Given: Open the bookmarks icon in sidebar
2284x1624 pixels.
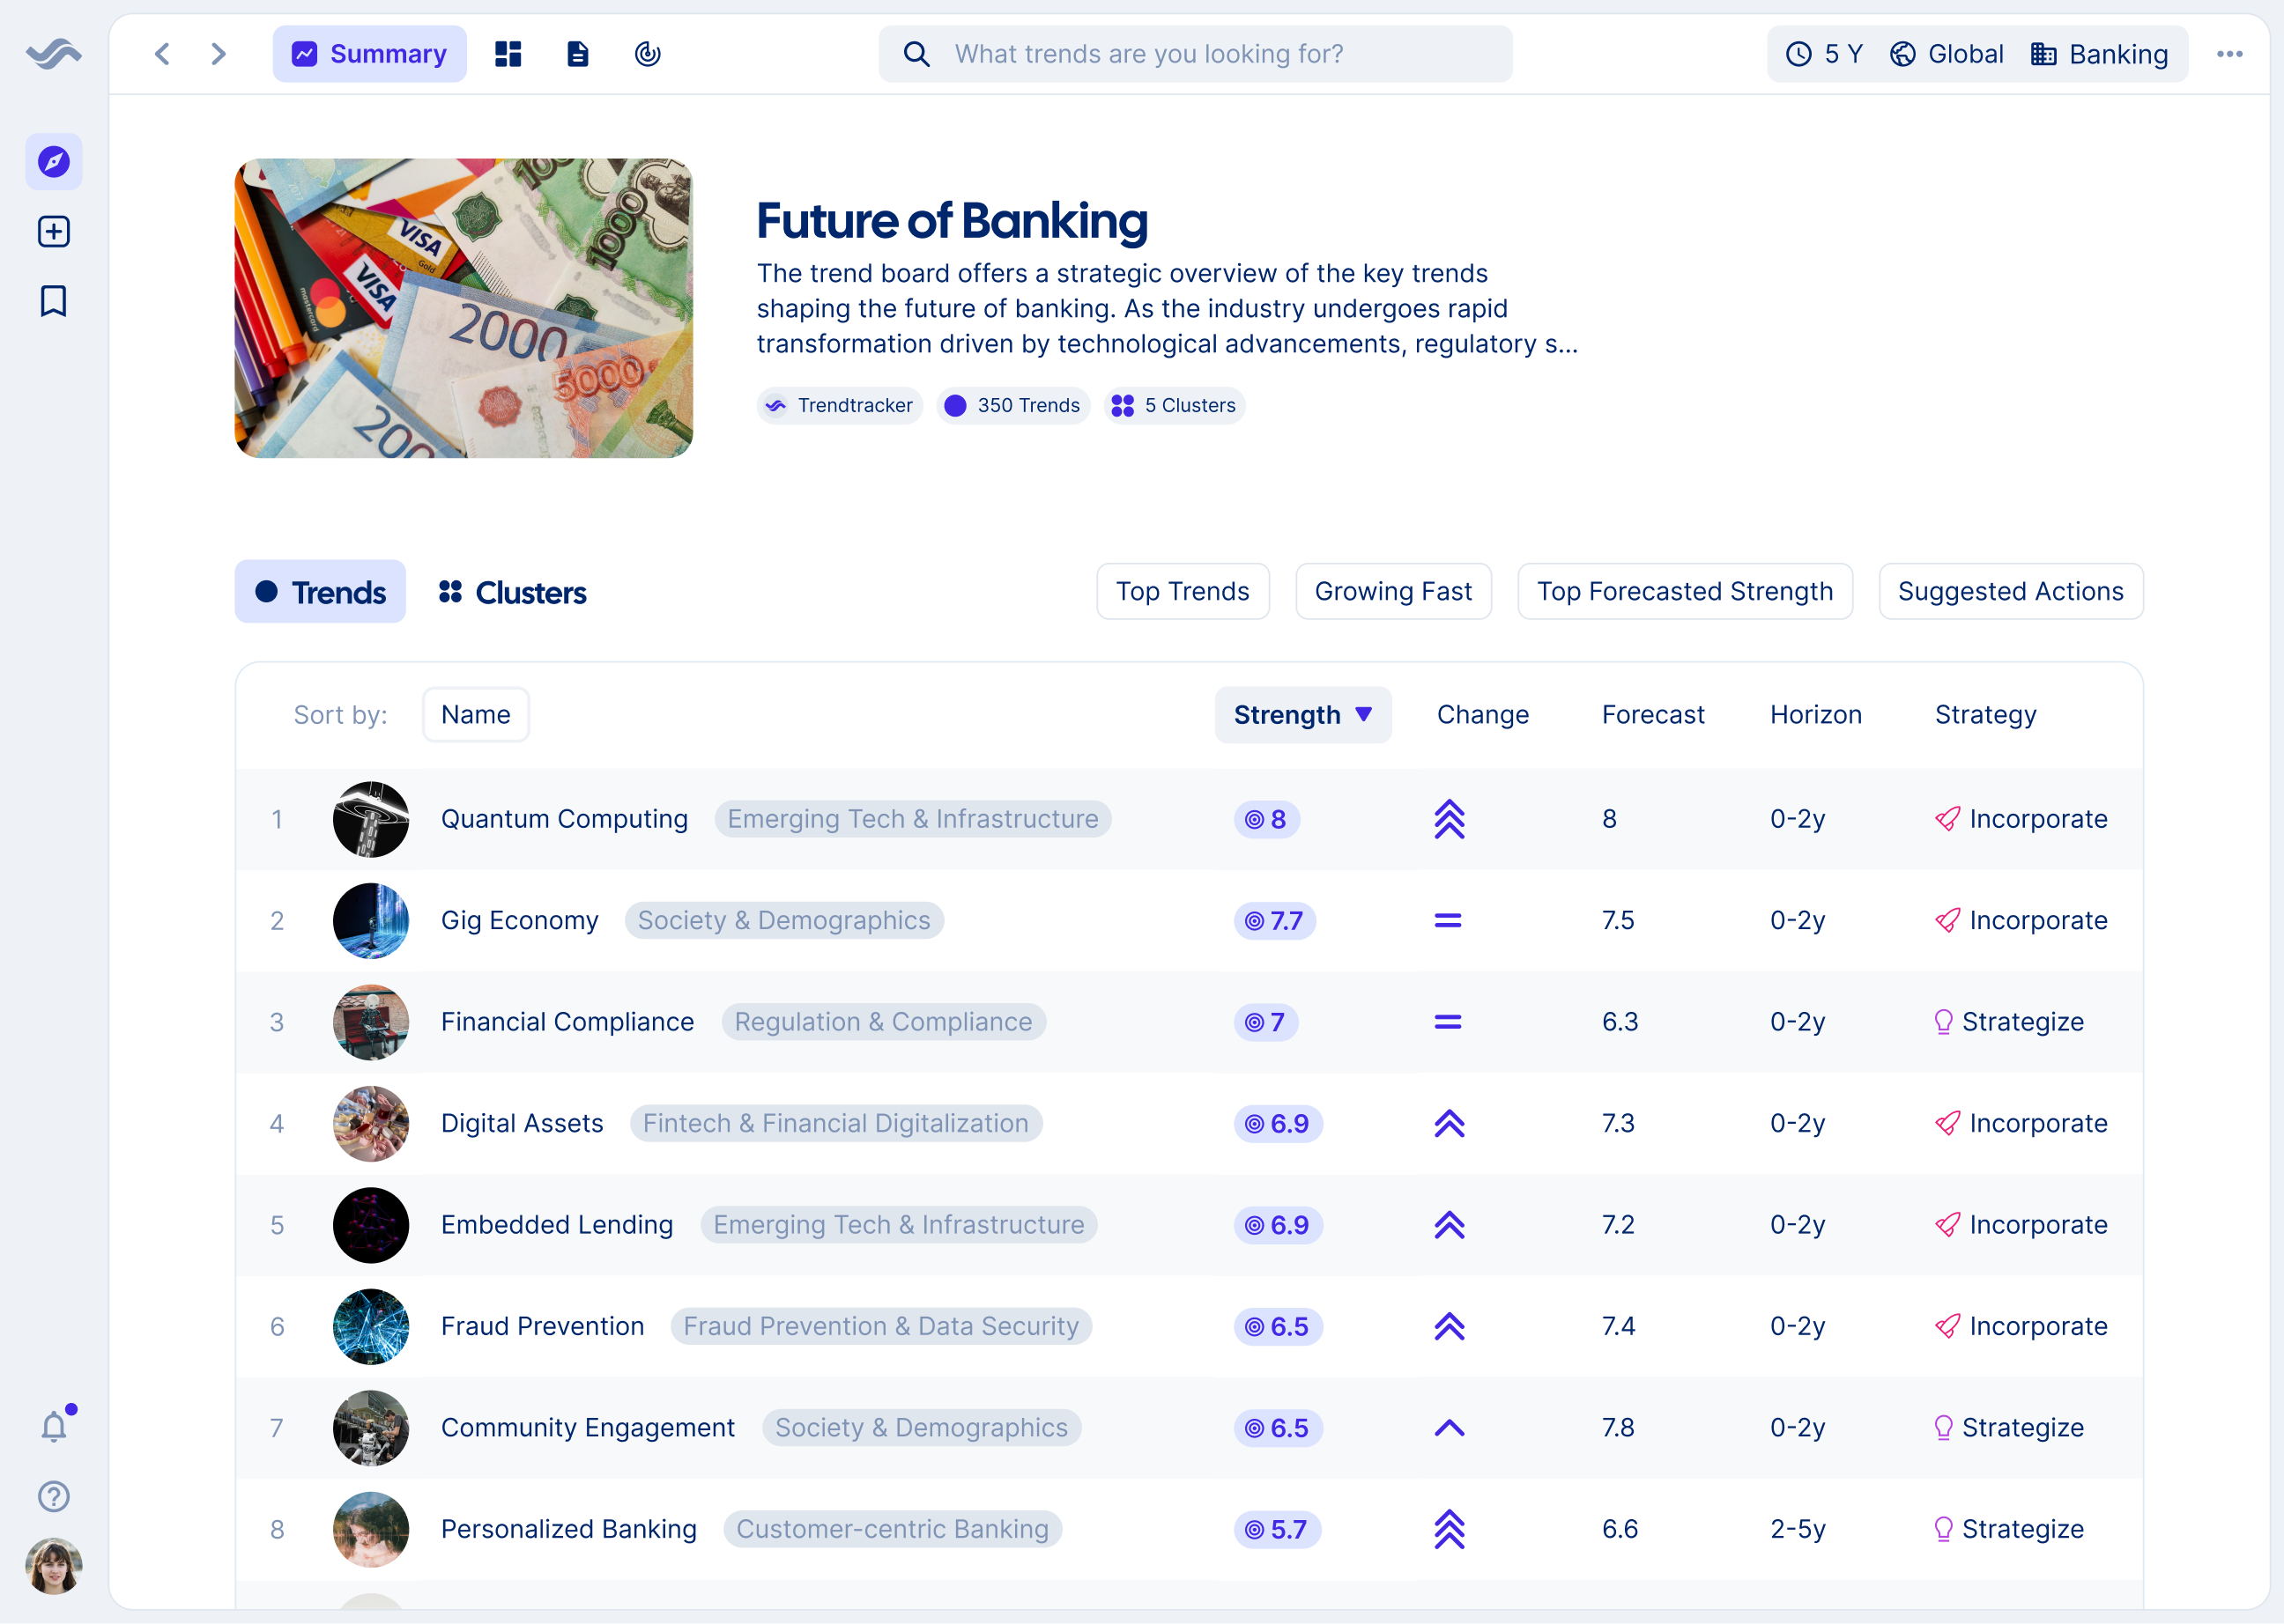Looking at the screenshot, I should click(x=54, y=301).
